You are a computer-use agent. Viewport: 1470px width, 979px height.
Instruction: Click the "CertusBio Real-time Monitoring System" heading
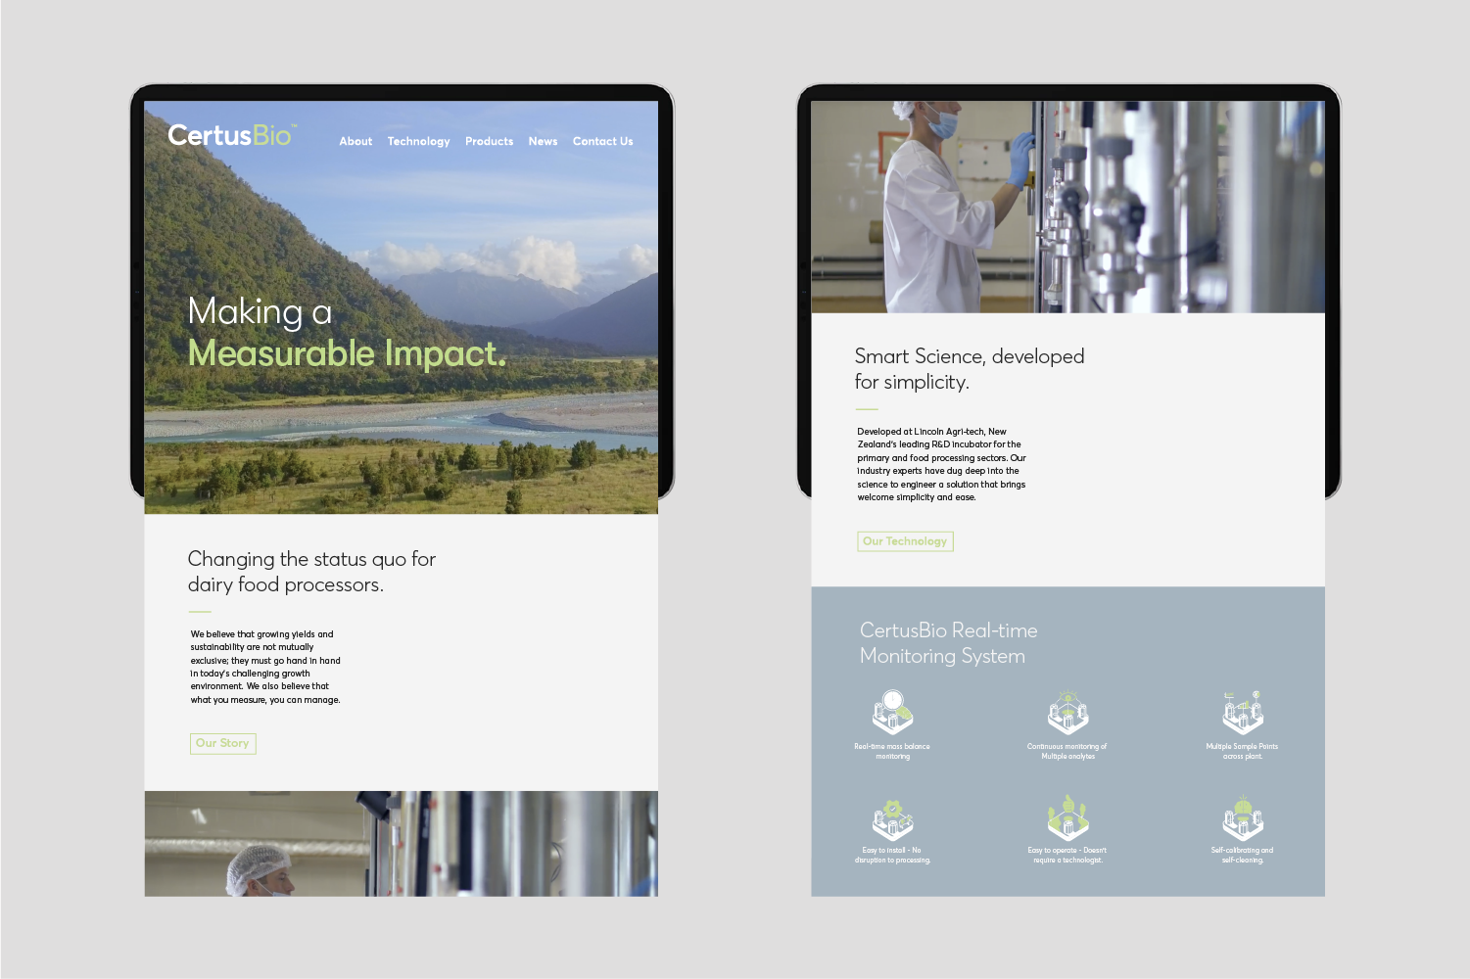pyautogui.click(x=948, y=643)
